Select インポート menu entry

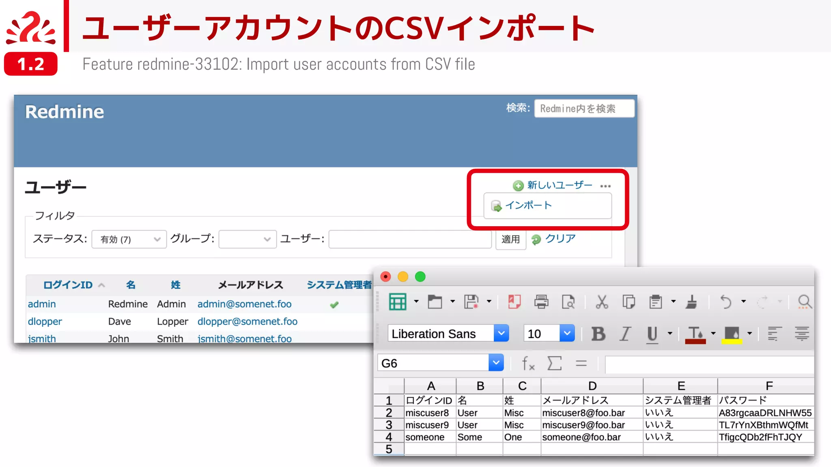click(x=528, y=206)
